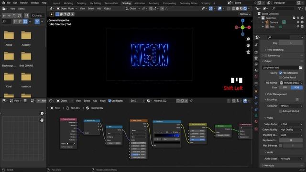Viewport: 306px width, 172px height.
Task: Switch to the Geometry Nodes workspace tab
Action: (x=188, y=3)
